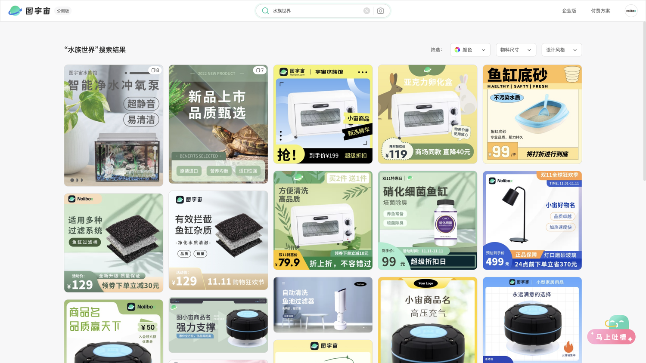The width and height of the screenshot is (646, 363).
Task: Clear the search box text
Action: pyautogui.click(x=366, y=11)
